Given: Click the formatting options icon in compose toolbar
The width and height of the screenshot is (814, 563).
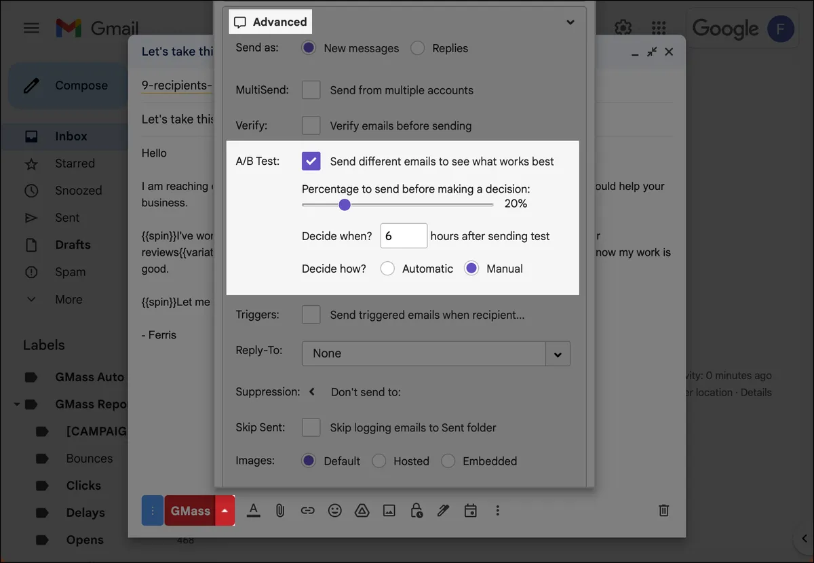Looking at the screenshot, I should (x=253, y=510).
